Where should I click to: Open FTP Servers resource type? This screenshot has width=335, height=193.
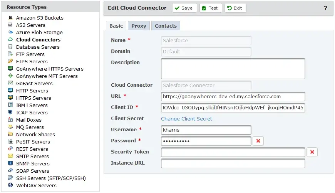(30, 54)
